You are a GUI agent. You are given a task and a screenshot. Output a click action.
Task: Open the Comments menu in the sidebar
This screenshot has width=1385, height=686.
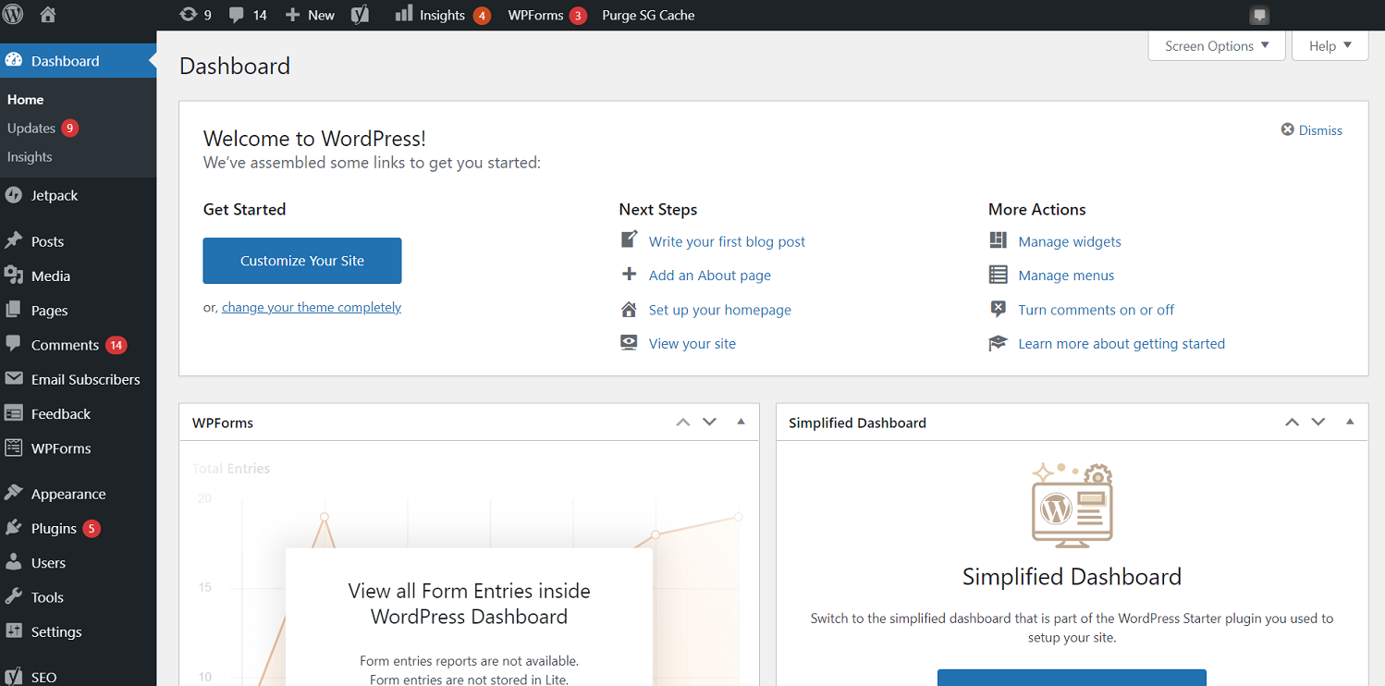coord(79,345)
